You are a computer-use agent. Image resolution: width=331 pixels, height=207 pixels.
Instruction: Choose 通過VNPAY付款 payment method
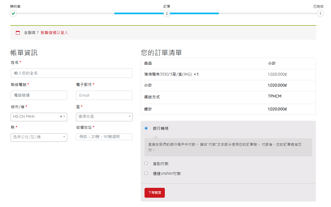point(146,173)
